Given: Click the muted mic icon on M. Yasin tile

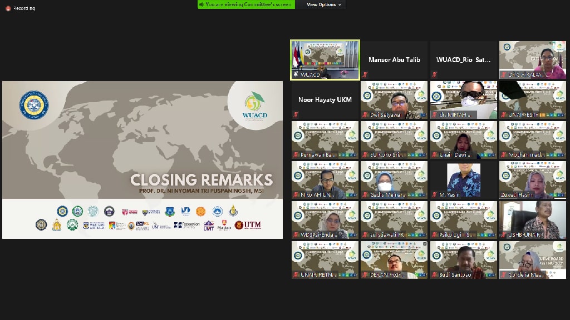Looking at the screenshot, I should (434, 195).
